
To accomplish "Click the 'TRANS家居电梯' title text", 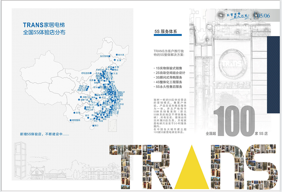I will (44, 25).
